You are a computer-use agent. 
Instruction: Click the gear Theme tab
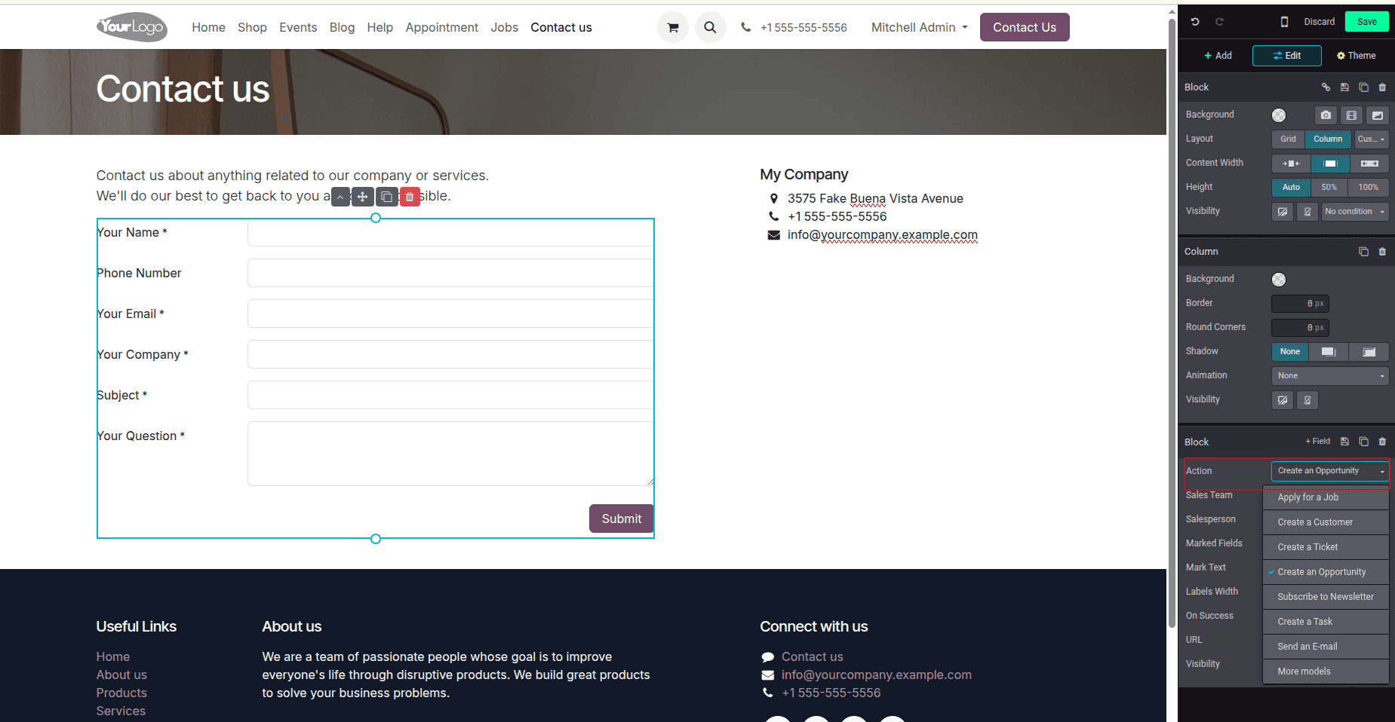[1356, 56]
